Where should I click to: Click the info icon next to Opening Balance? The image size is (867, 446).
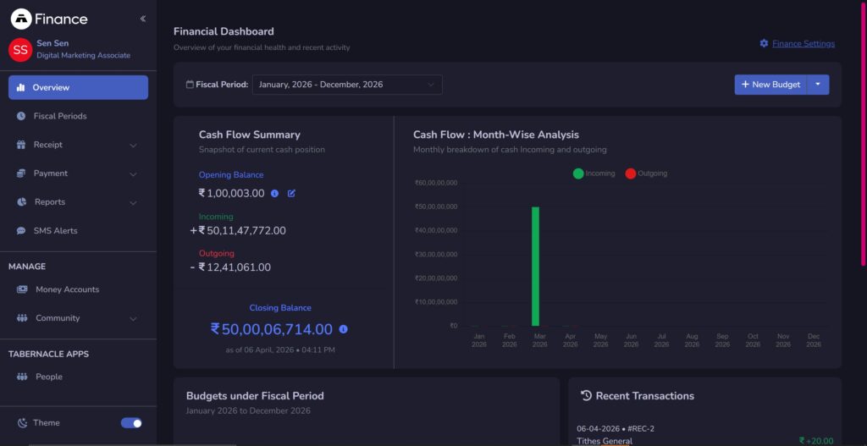pos(274,193)
